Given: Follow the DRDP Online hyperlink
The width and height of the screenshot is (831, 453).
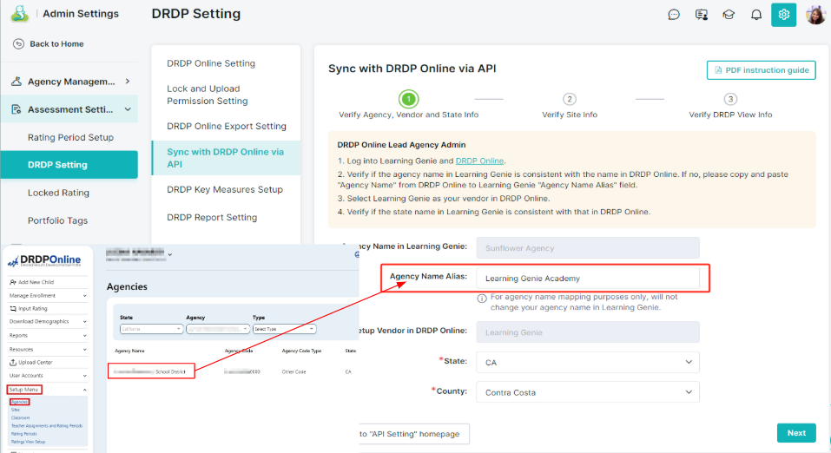Looking at the screenshot, I should (479, 161).
